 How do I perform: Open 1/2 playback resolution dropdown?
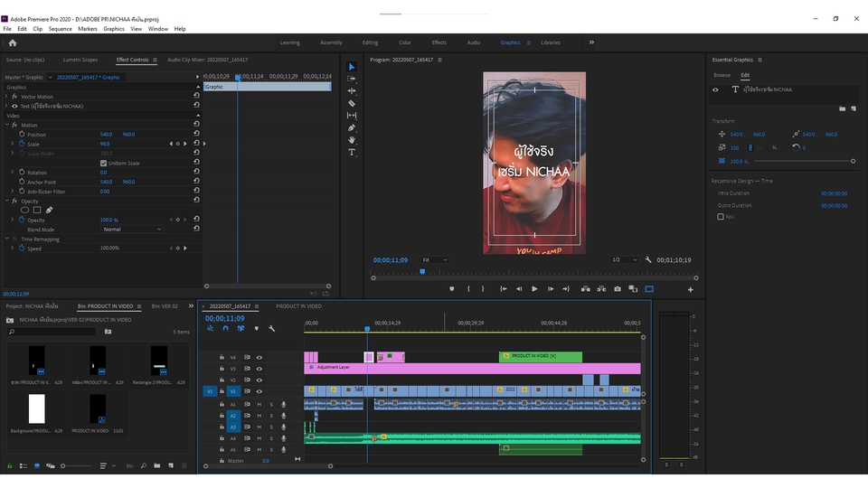[624, 259]
